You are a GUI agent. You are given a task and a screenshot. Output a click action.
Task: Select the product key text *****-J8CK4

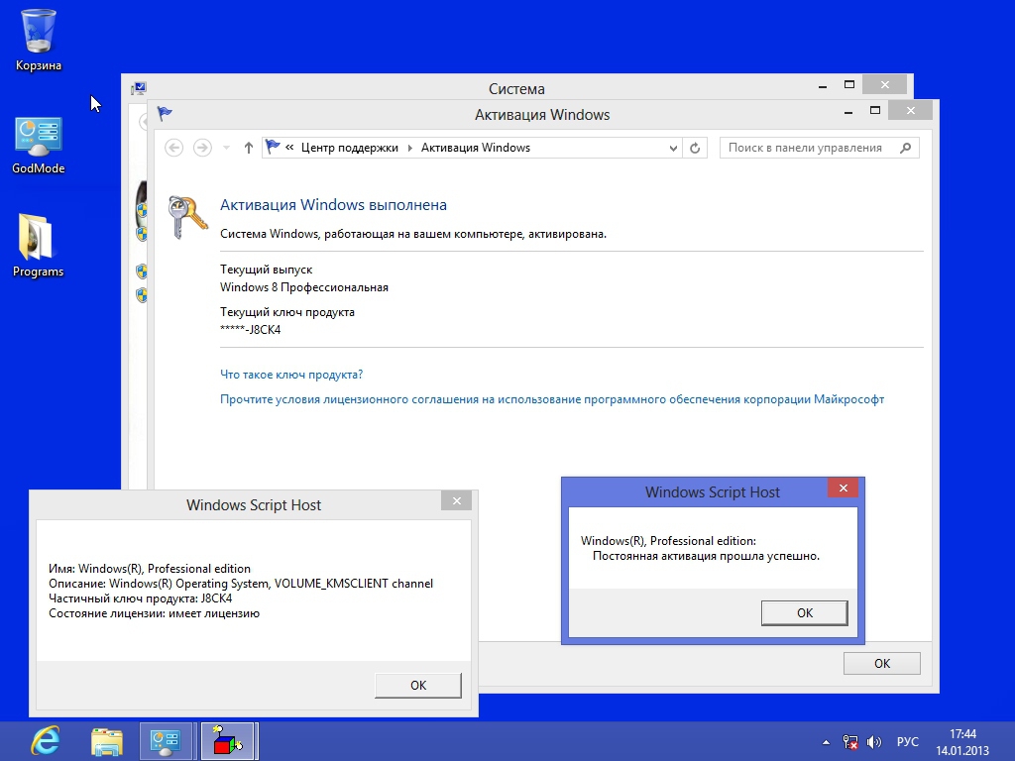[x=251, y=330]
